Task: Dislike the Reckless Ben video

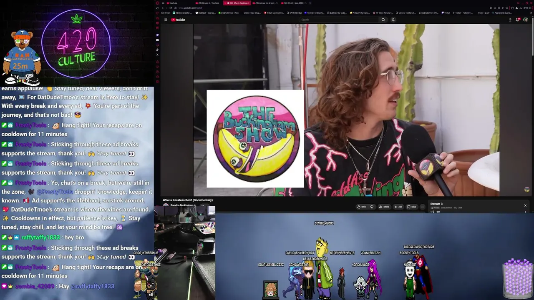Action: [x=372, y=207]
